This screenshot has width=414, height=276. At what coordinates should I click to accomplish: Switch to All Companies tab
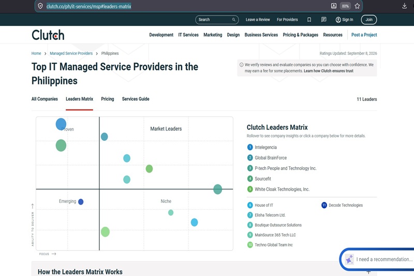coord(45,99)
